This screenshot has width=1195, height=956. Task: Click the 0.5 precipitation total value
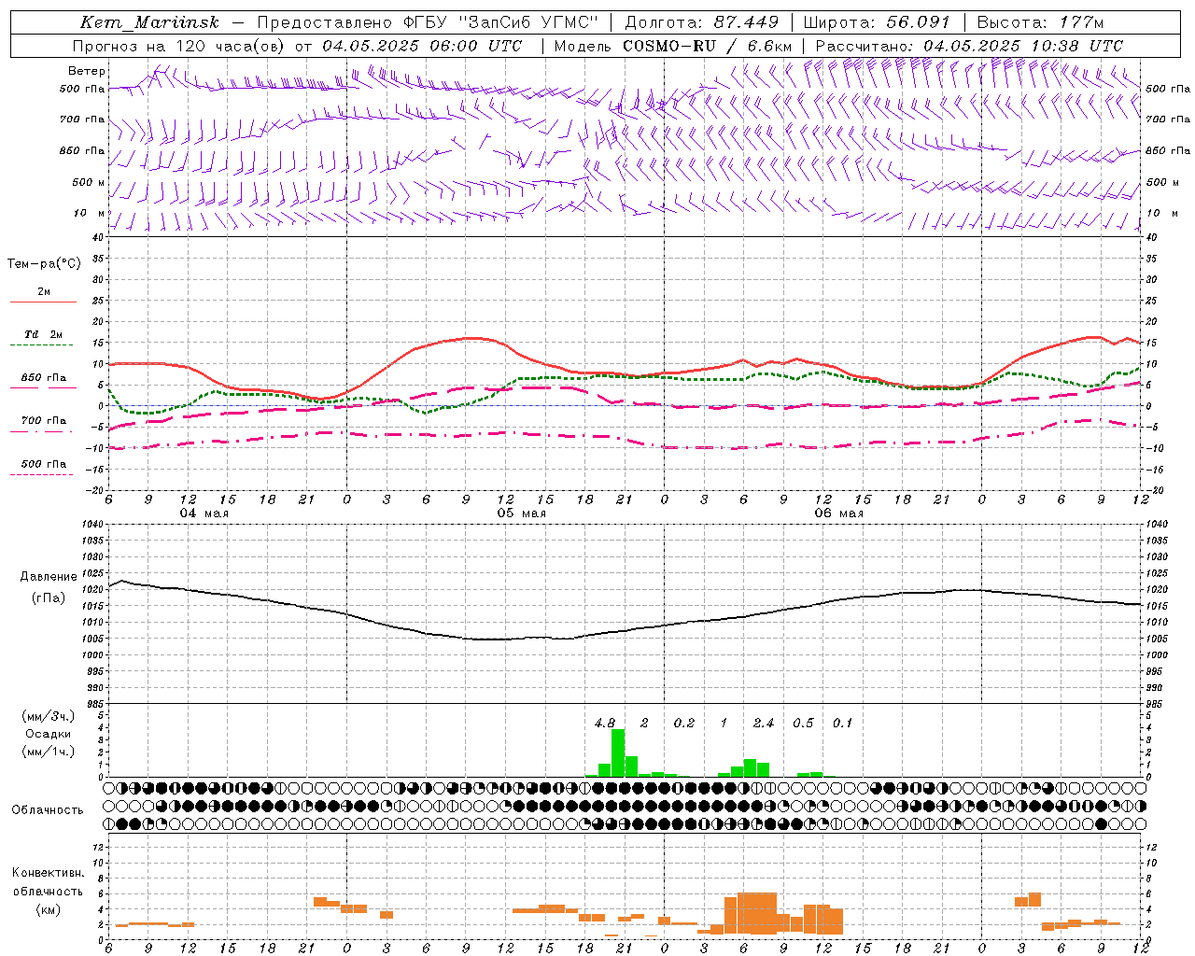click(x=803, y=723)
